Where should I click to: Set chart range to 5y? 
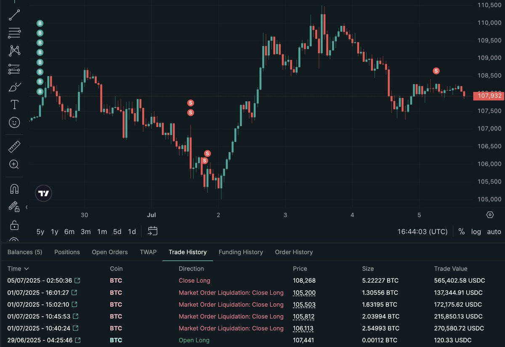pyautogui.click(x=40, y=232)
